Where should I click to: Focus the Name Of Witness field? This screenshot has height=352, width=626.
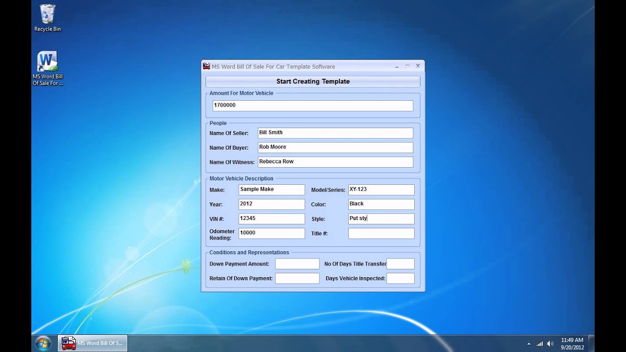click(x=335, y=162)
